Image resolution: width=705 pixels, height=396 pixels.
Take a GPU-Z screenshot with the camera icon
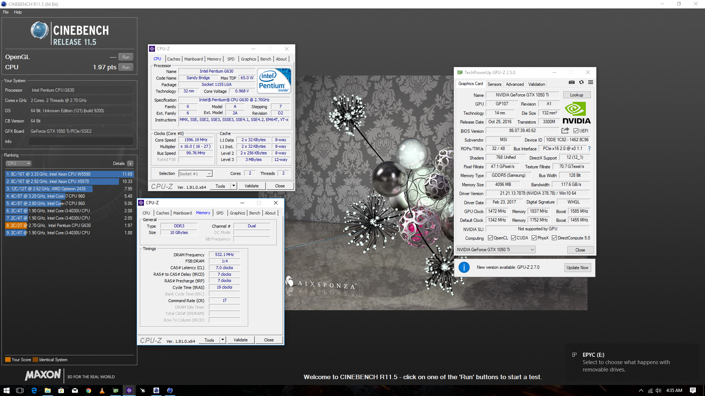pyautogui.click(x=571, y=82)
